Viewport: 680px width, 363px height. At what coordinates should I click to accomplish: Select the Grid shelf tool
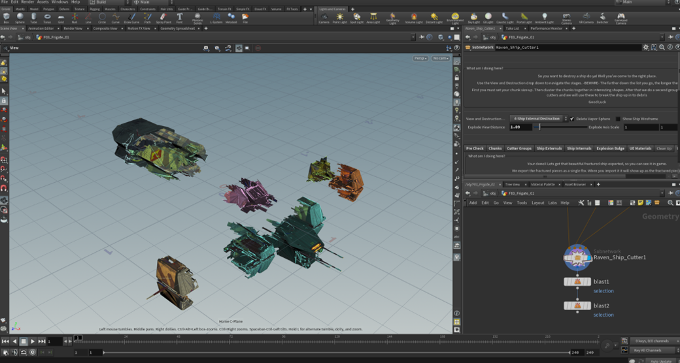(x=61, y=18)
